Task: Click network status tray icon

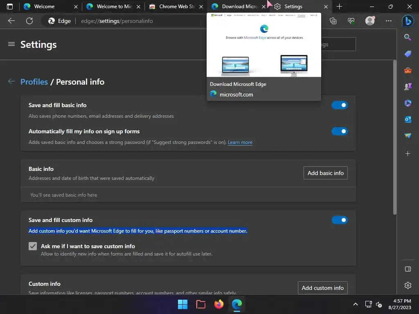Action: click(x=369, y=304)
